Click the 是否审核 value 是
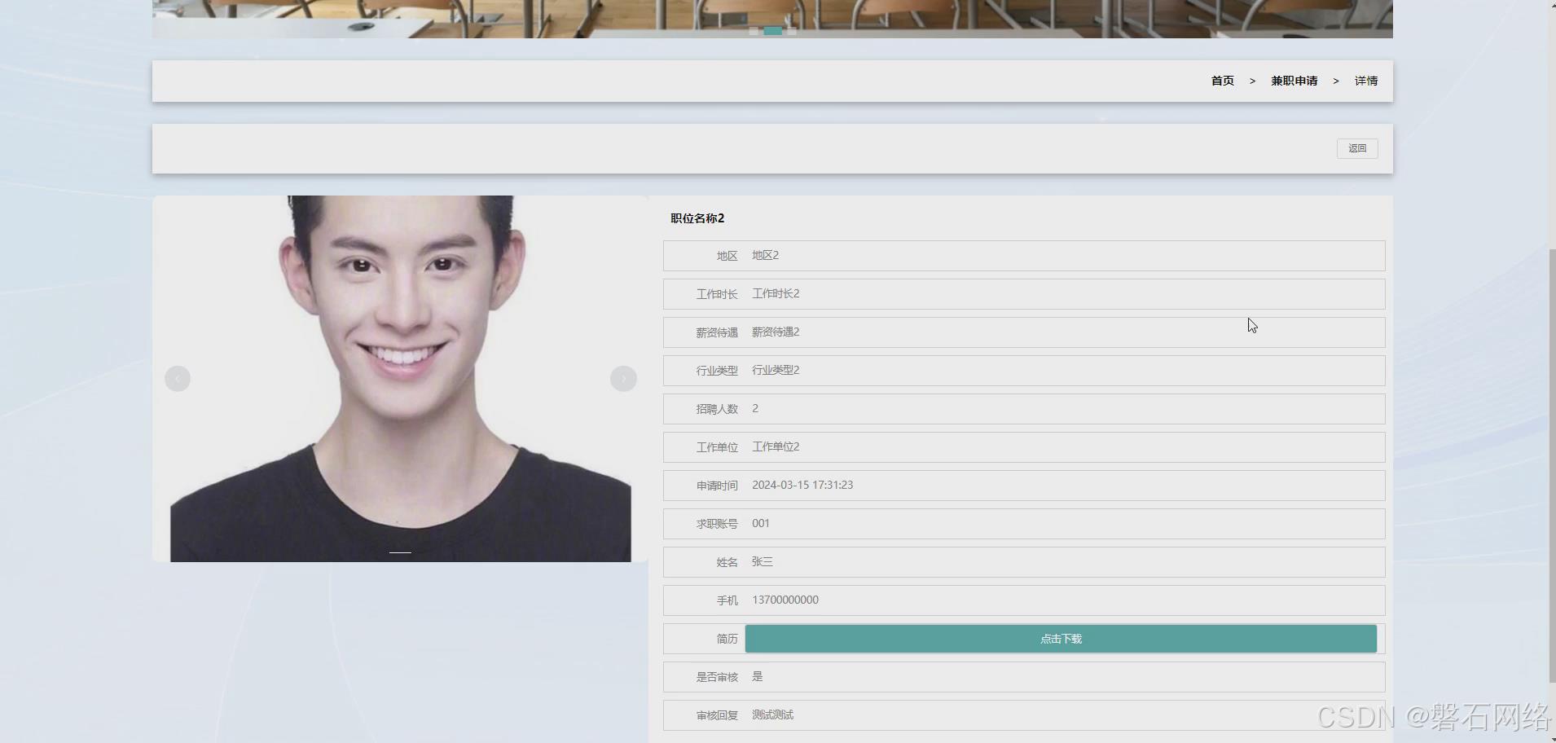 click(x=758, y=677)
